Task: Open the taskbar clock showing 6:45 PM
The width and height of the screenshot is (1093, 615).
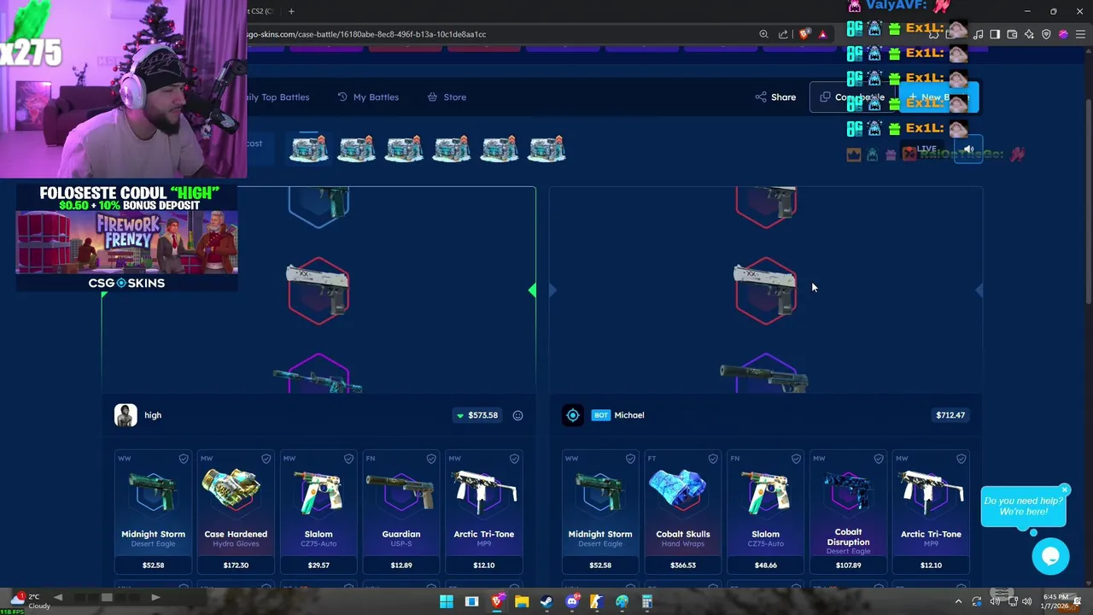Action: pos(1055,601)
